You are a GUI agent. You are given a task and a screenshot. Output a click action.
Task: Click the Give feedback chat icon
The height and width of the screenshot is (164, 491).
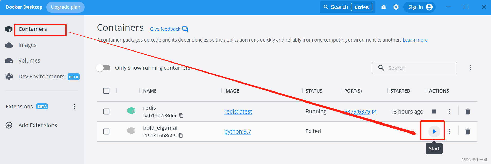click(185, 29)
